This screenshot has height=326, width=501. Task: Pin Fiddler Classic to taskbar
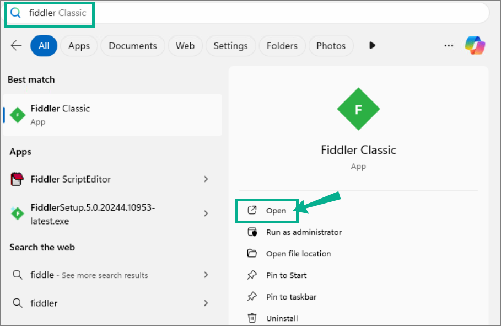[x=290, y=297]
